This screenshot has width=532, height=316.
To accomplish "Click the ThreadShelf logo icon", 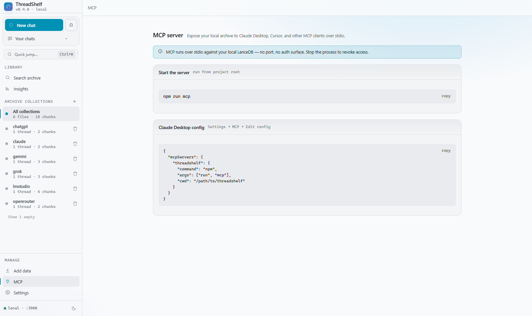I will pos(8,7).
